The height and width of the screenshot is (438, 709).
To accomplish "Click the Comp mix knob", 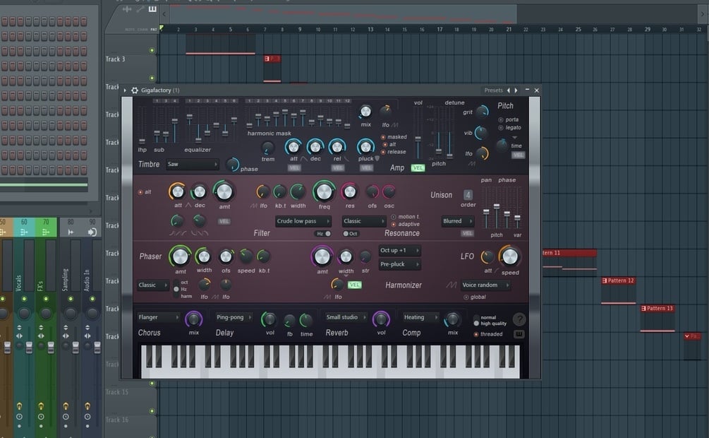I will coord(452,320).
